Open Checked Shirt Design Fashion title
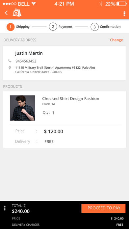Screen dimensions: 129x229 [x=71, y=99]
